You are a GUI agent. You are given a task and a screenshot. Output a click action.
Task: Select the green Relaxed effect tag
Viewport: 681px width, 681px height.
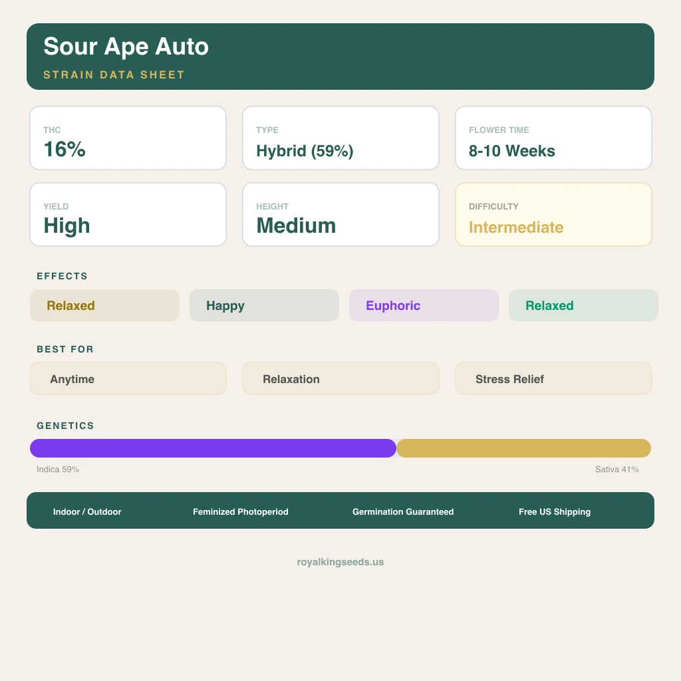coord(583,305)
